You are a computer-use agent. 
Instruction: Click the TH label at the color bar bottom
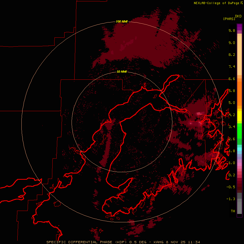click(x=233, y=211)
